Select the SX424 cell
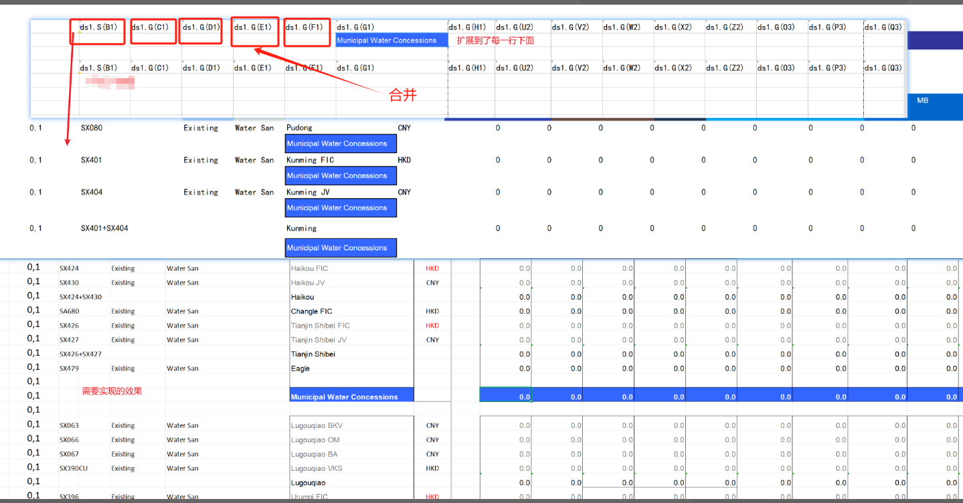 (x=69, y=268)
